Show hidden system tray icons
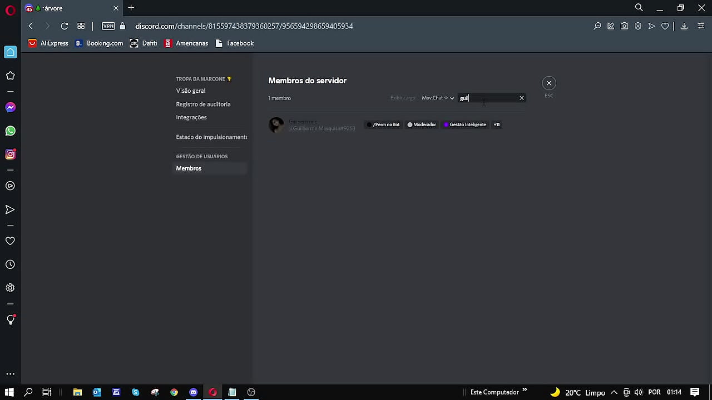This screenshot has height=400, width=712. coord(614,392)
